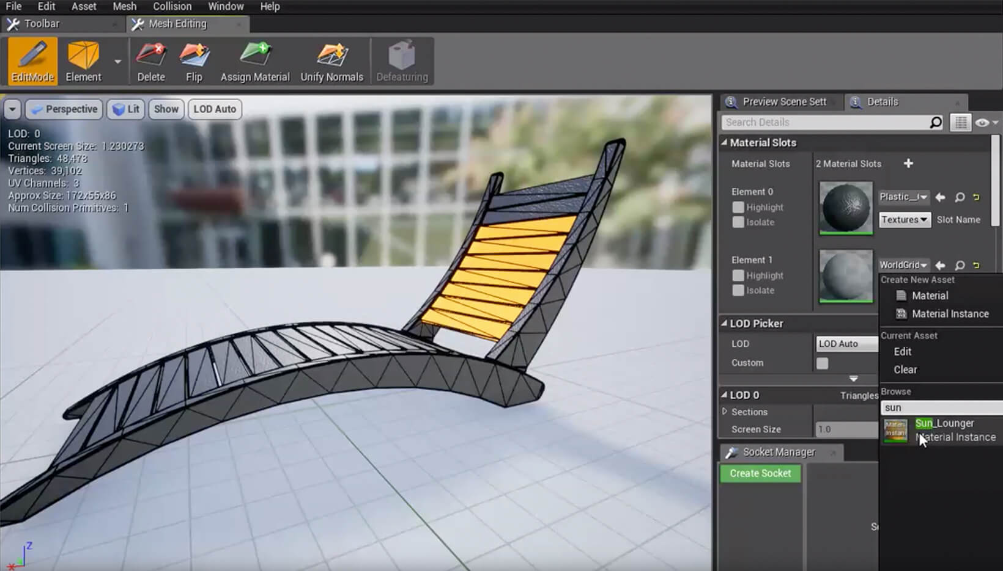This screenshot has height=571, width=1003.
Task: Check the Custom checkbox in LOD Picker
Action: (x=822, y=362)
